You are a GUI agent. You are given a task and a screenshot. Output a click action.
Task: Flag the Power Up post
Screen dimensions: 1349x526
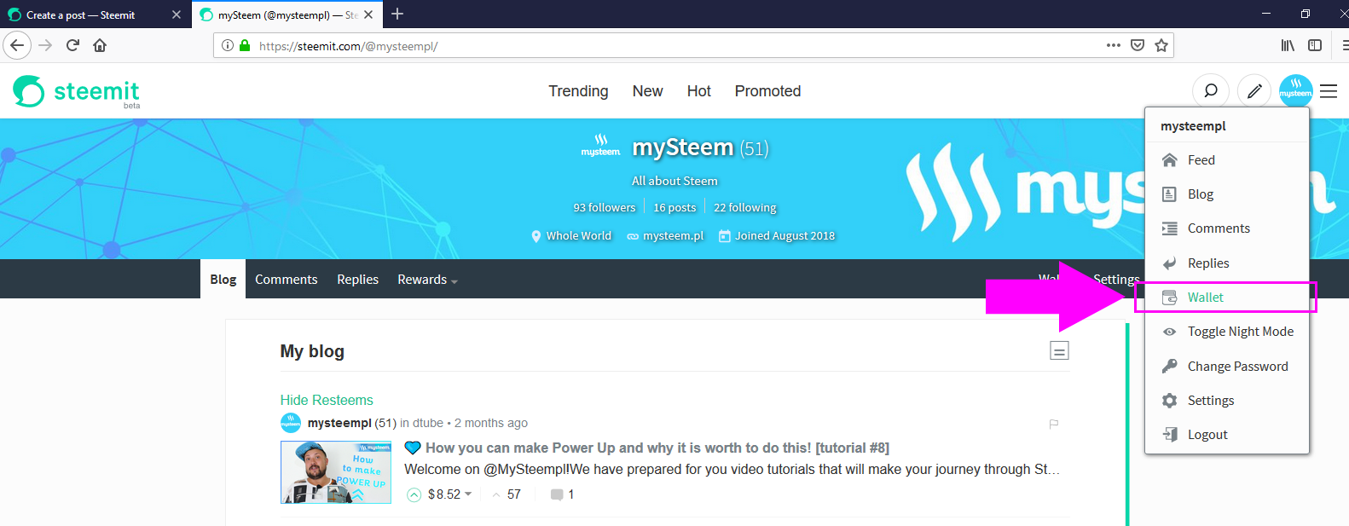point(1054,424)
